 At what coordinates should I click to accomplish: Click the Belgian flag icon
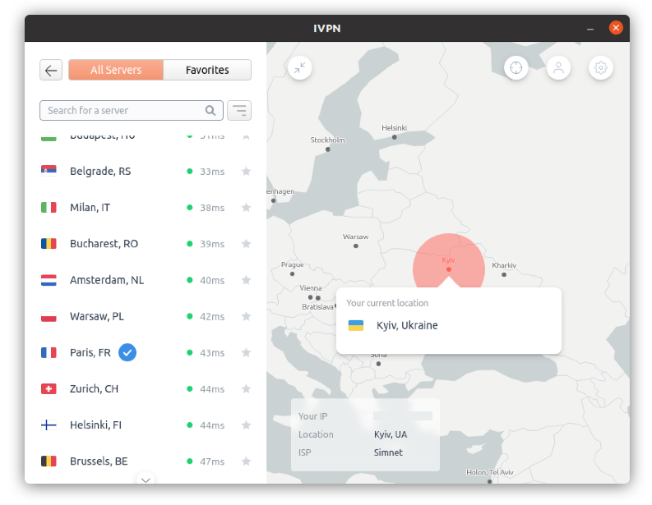pos(49,461)
